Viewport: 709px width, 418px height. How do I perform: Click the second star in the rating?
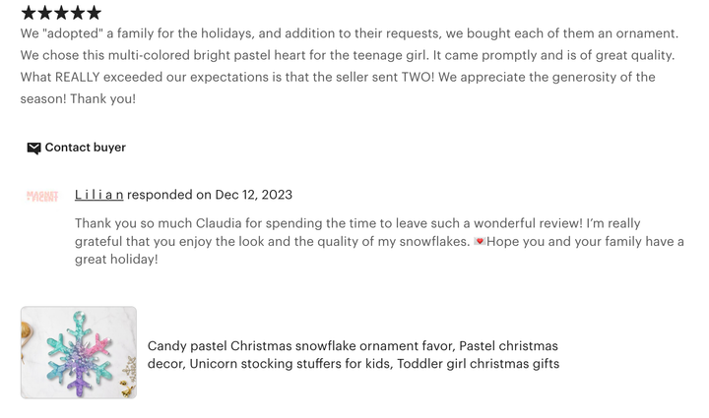coord(44,13)
